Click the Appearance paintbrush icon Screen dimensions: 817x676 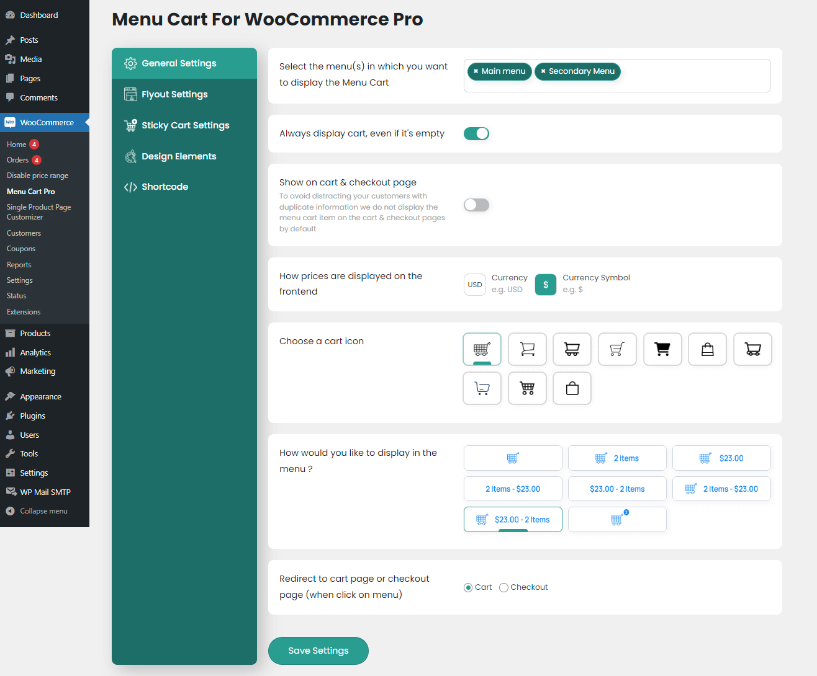coord(10,396)
